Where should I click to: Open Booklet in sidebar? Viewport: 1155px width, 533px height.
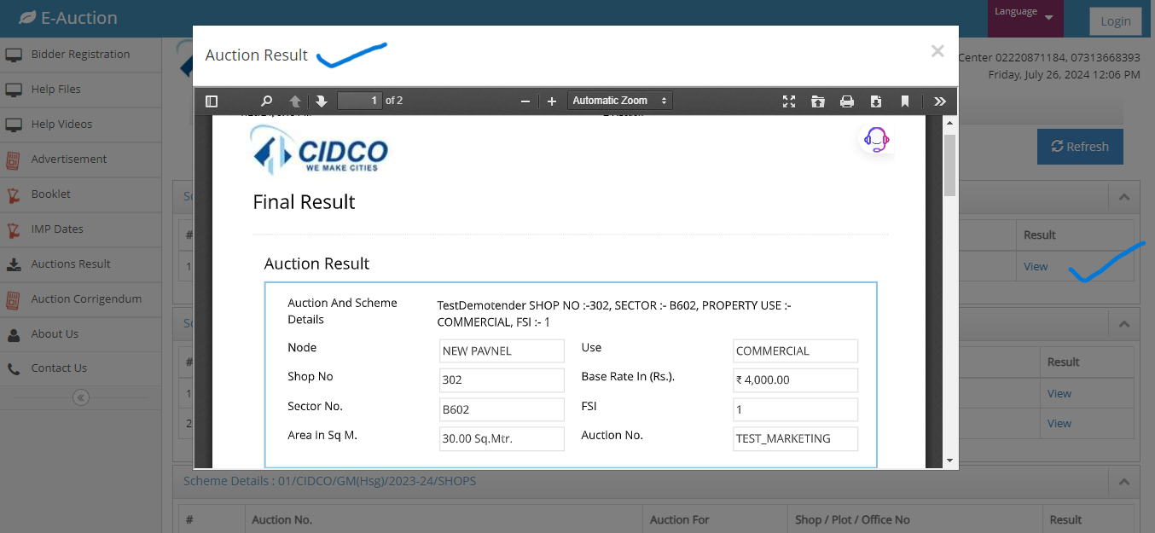(81, 194)
